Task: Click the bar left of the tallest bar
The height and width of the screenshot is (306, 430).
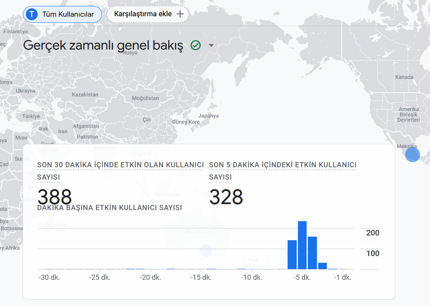Action: [292, 255]
